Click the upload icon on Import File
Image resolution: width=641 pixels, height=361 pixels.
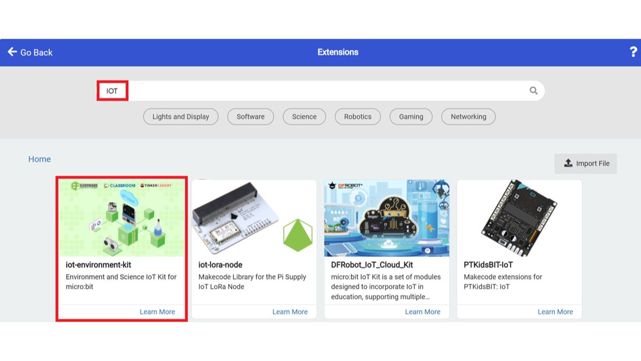pyautogui.click(x=568, y=163)
